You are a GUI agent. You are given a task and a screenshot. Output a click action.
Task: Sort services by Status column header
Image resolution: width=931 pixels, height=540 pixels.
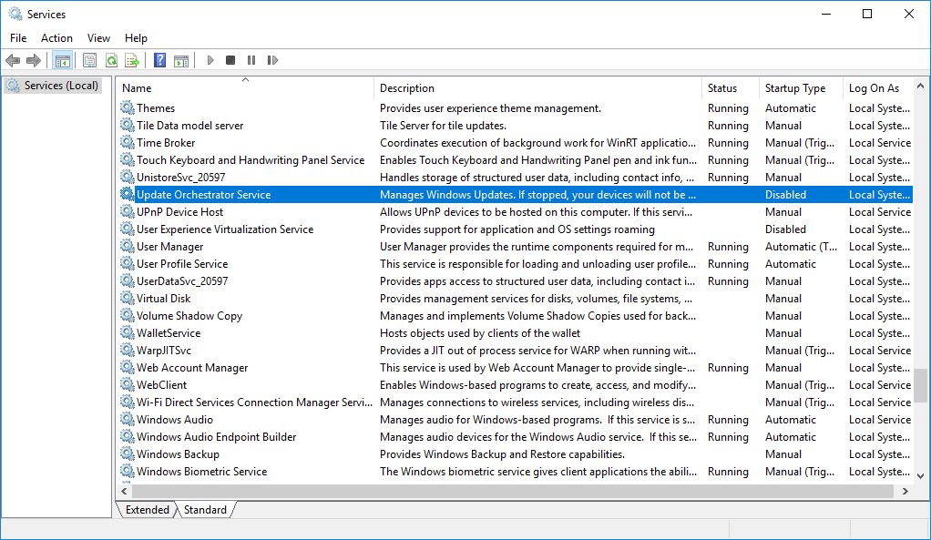pyautogui.click(x=721, y=88)
